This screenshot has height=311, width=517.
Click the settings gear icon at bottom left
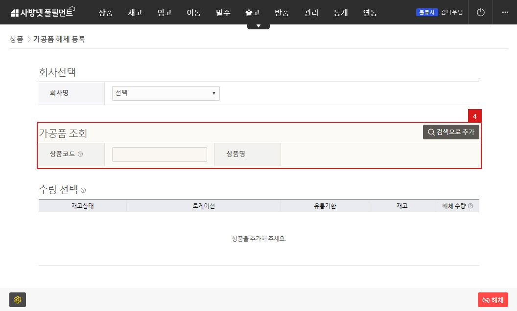[17, 299]
